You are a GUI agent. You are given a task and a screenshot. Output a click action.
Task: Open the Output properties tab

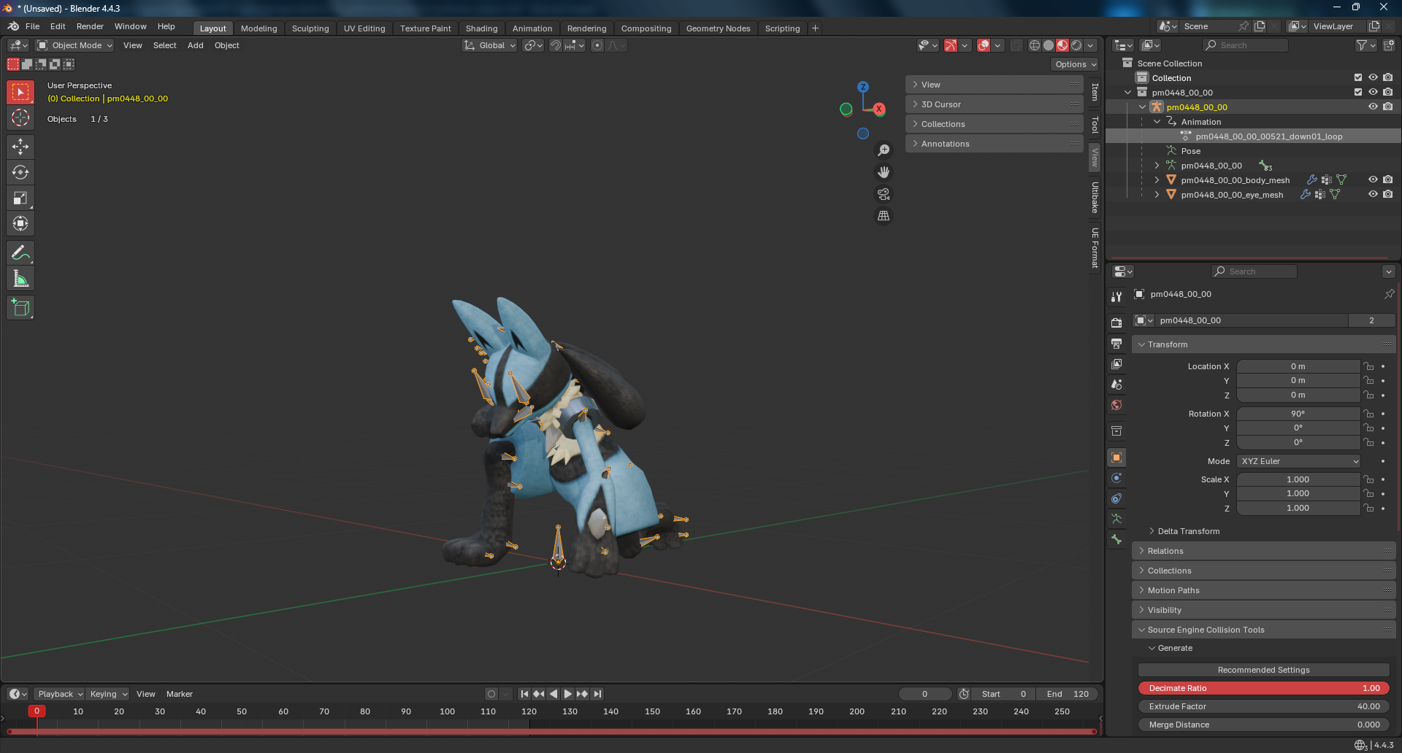click(x=1116, y=343)
